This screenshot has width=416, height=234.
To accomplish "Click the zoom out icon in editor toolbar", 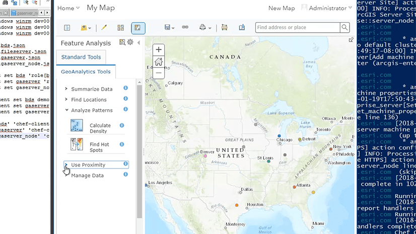I will click(35, 2).
